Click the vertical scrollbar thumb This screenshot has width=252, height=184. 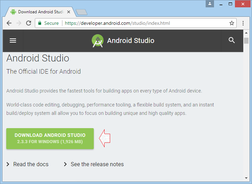pos(246,41)
